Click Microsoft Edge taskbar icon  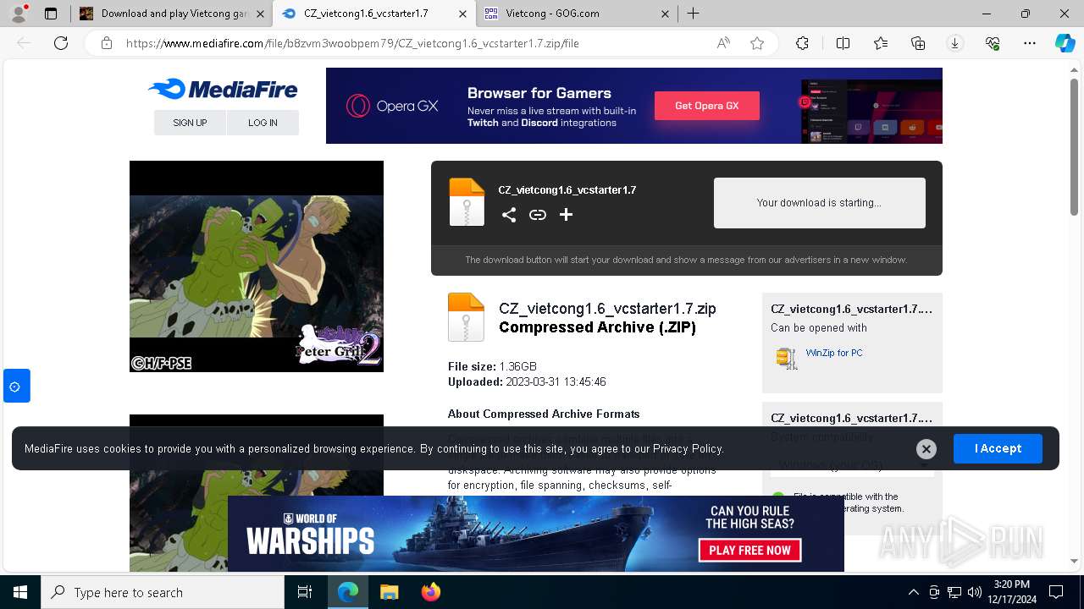coord(348,592)
